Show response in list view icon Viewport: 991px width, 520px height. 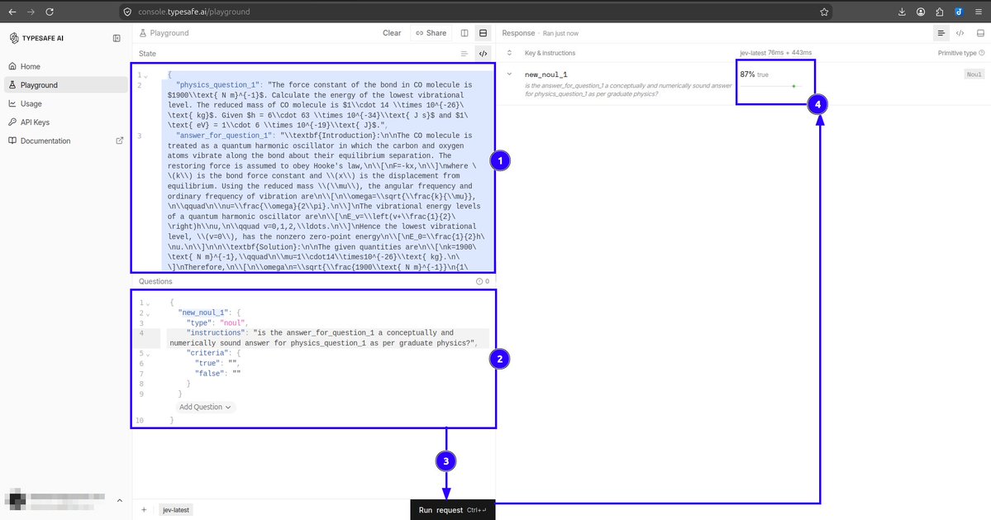[941, 33]
